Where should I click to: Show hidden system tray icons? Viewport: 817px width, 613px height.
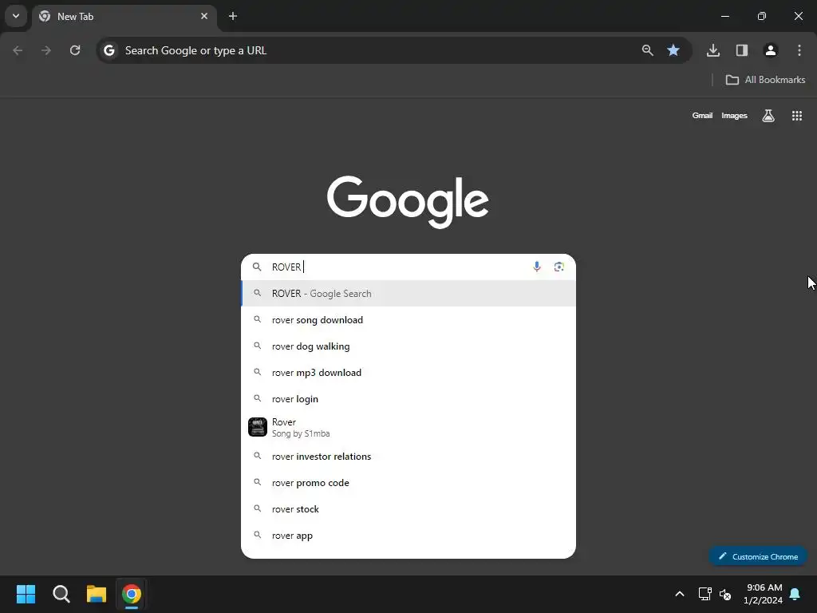(x=680, y=594)
